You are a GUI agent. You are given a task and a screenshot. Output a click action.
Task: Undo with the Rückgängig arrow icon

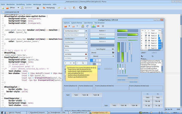[x=44, y=8]
